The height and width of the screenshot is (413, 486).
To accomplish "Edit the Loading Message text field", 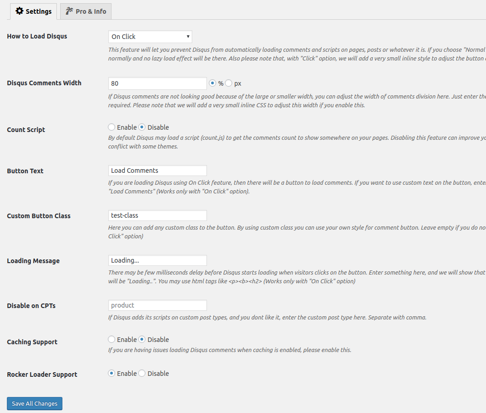I will click(157, 260).
